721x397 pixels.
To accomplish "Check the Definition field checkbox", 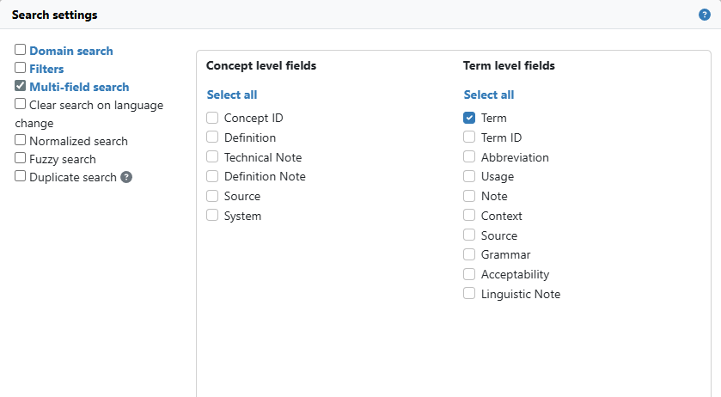I will tap(212, 137).
